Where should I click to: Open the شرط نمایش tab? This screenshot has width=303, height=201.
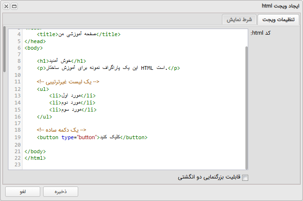(x=239, y=20)
